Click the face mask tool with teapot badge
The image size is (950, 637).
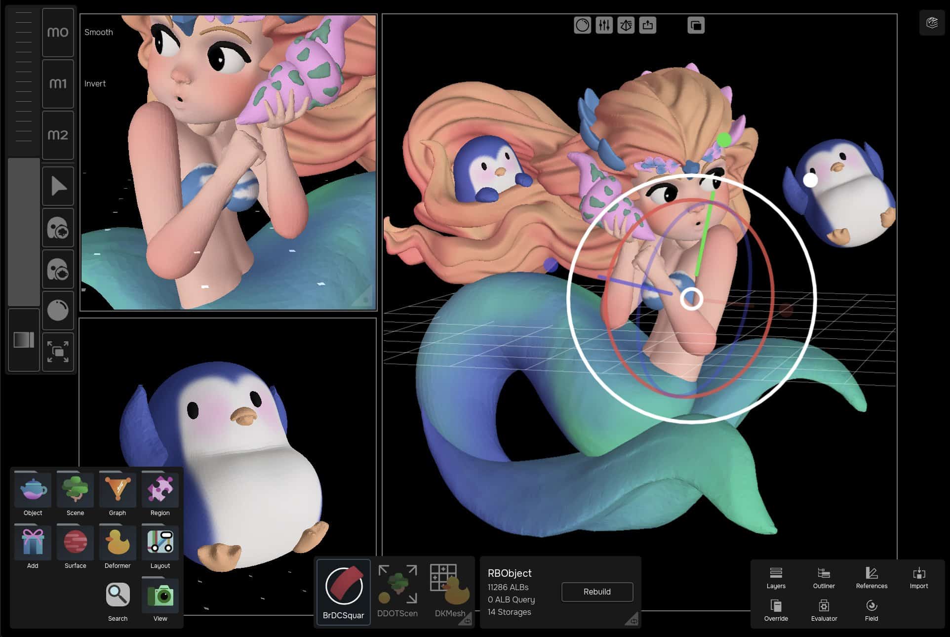tap(58, 270)
